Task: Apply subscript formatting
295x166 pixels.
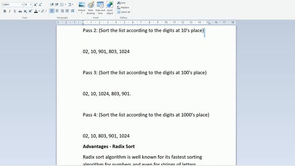Action: tap(25, 11)
